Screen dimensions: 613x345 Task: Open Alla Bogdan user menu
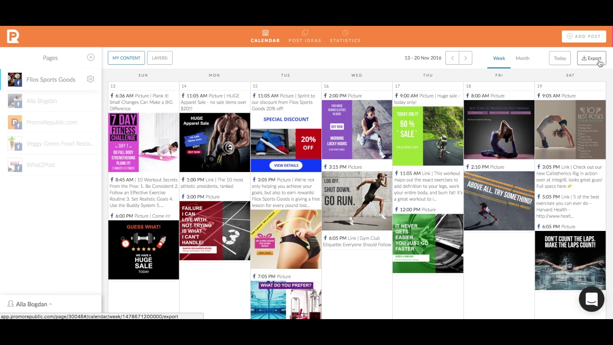coord(30,304)
